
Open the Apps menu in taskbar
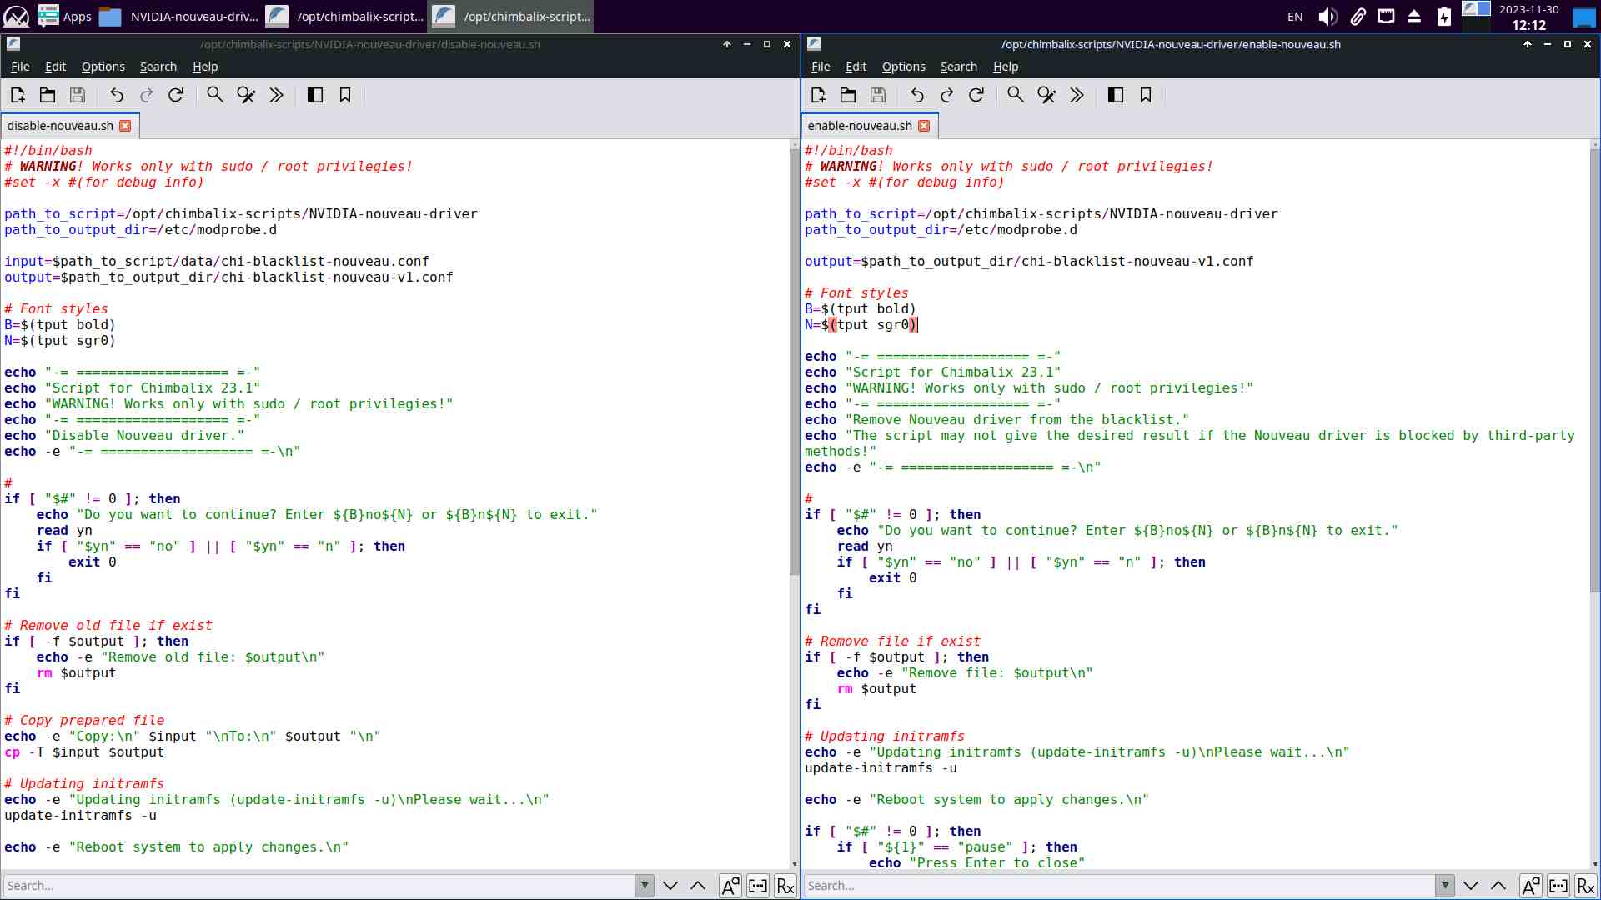click(x=65, y=16)
